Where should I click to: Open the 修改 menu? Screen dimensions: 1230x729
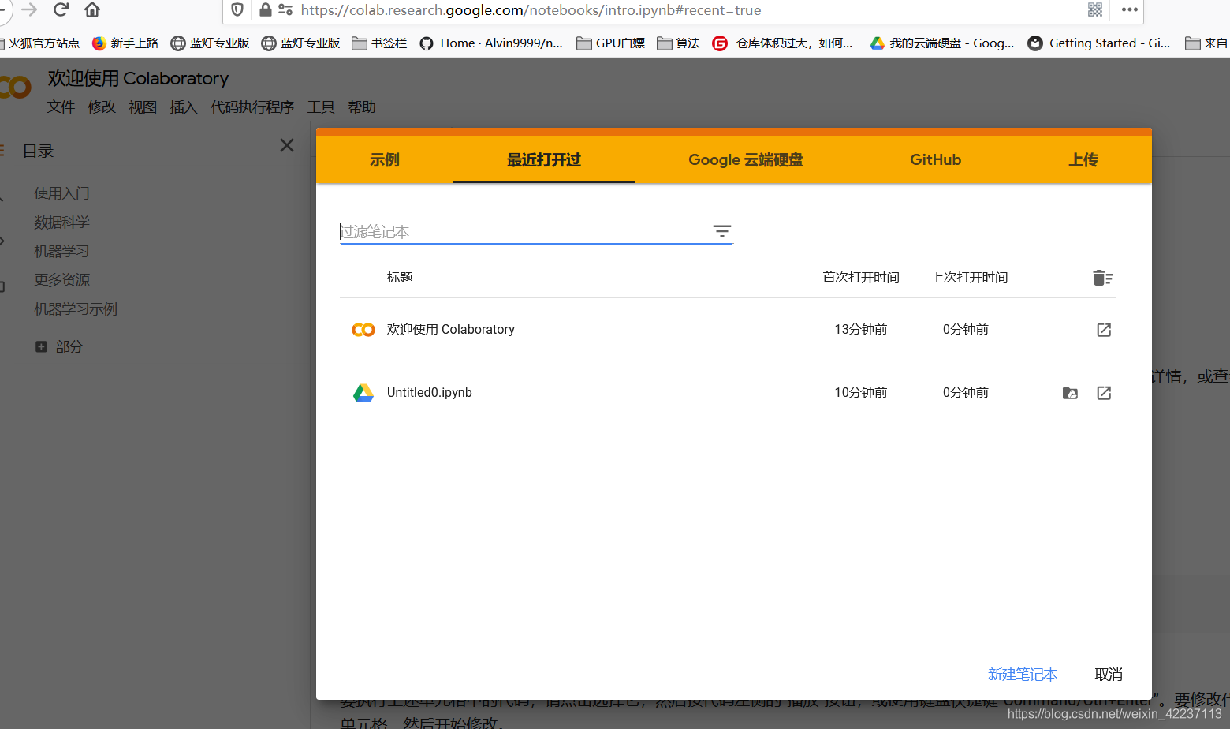click(x=102, y=107)
